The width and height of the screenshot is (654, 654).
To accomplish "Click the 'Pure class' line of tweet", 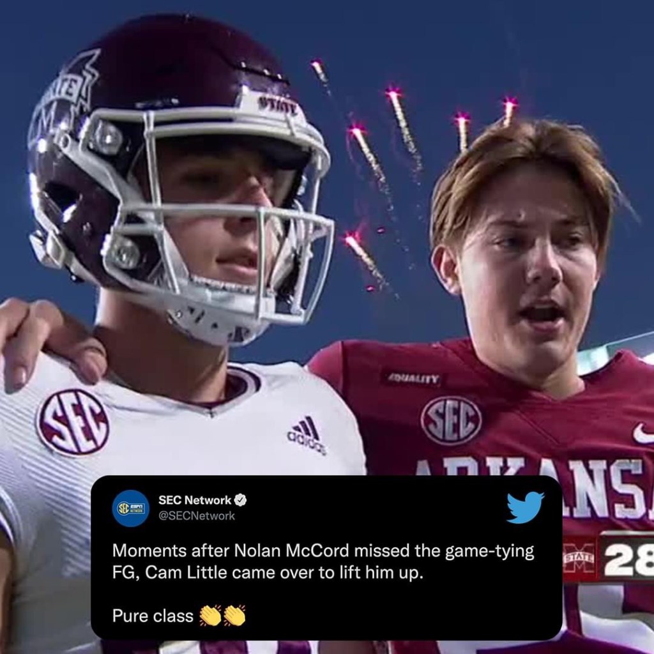I will [x=153, y=615].
